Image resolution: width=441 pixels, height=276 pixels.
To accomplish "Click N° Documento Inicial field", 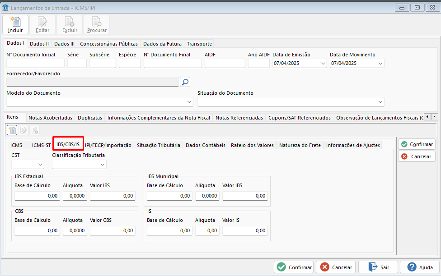I will pos(35,64).
